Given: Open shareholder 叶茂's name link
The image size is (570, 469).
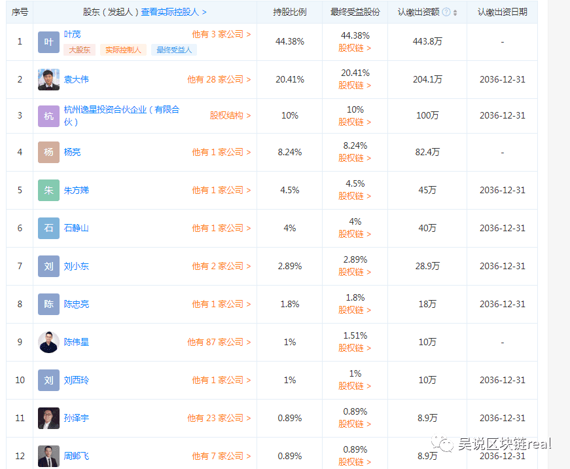Looking at the screenshot, I should [73, 34].
